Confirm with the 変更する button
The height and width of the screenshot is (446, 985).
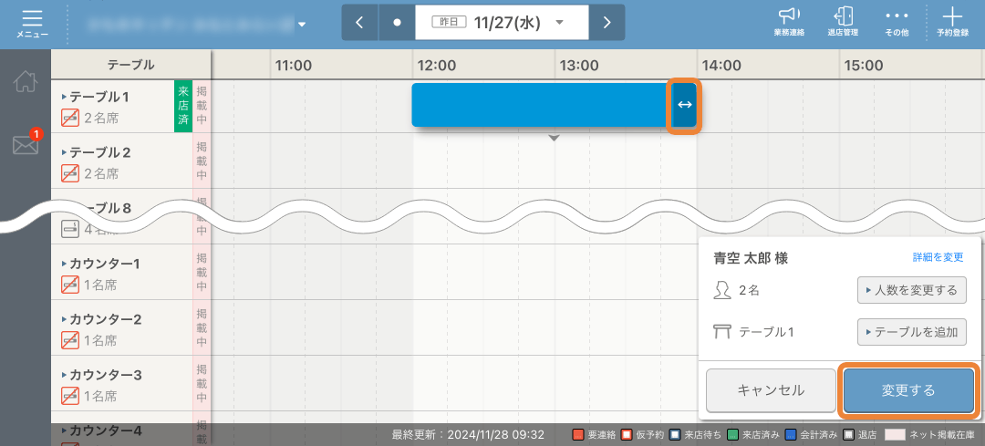coord(908,390)
